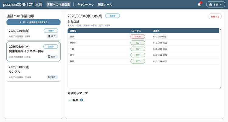Open the 販促ツール menu

pyautogui.click(x=105, y=5)
